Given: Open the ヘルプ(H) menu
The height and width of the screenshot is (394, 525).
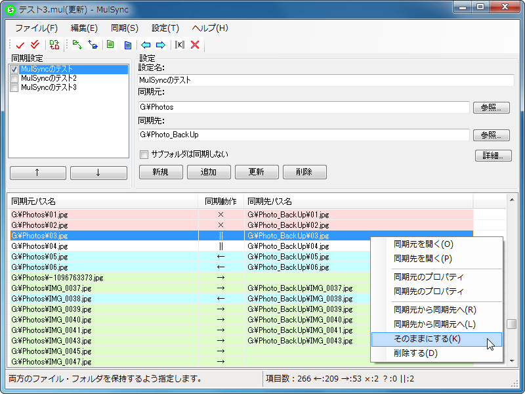Looking at the screenshot, I should click(x=210, y=28).
